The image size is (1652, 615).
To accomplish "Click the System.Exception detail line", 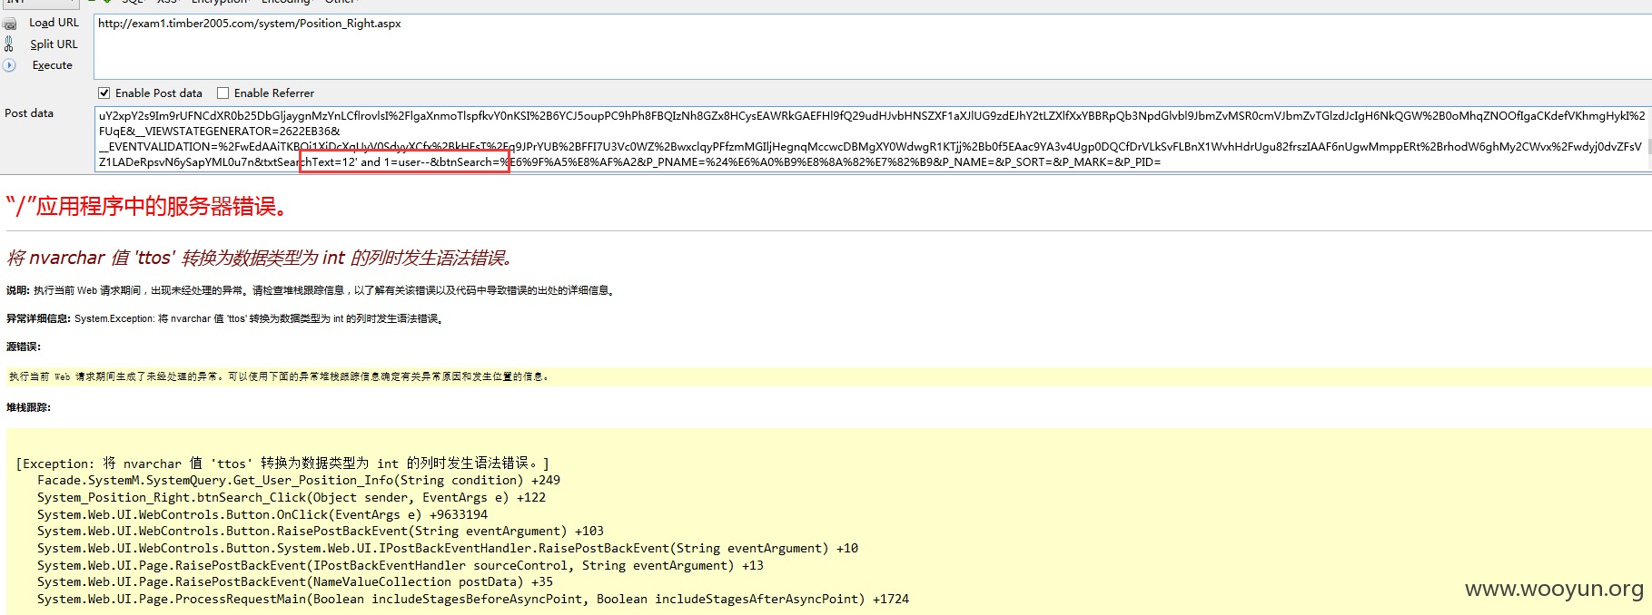I will pyautogui.click(x=224, y=318).
